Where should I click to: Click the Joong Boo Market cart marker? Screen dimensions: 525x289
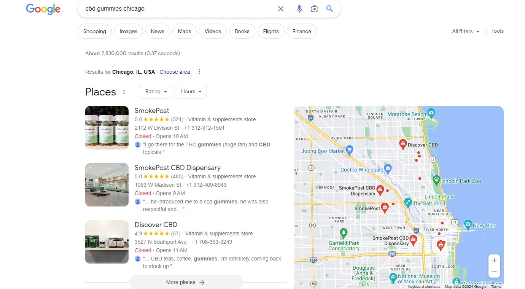[x=350, y=151]
